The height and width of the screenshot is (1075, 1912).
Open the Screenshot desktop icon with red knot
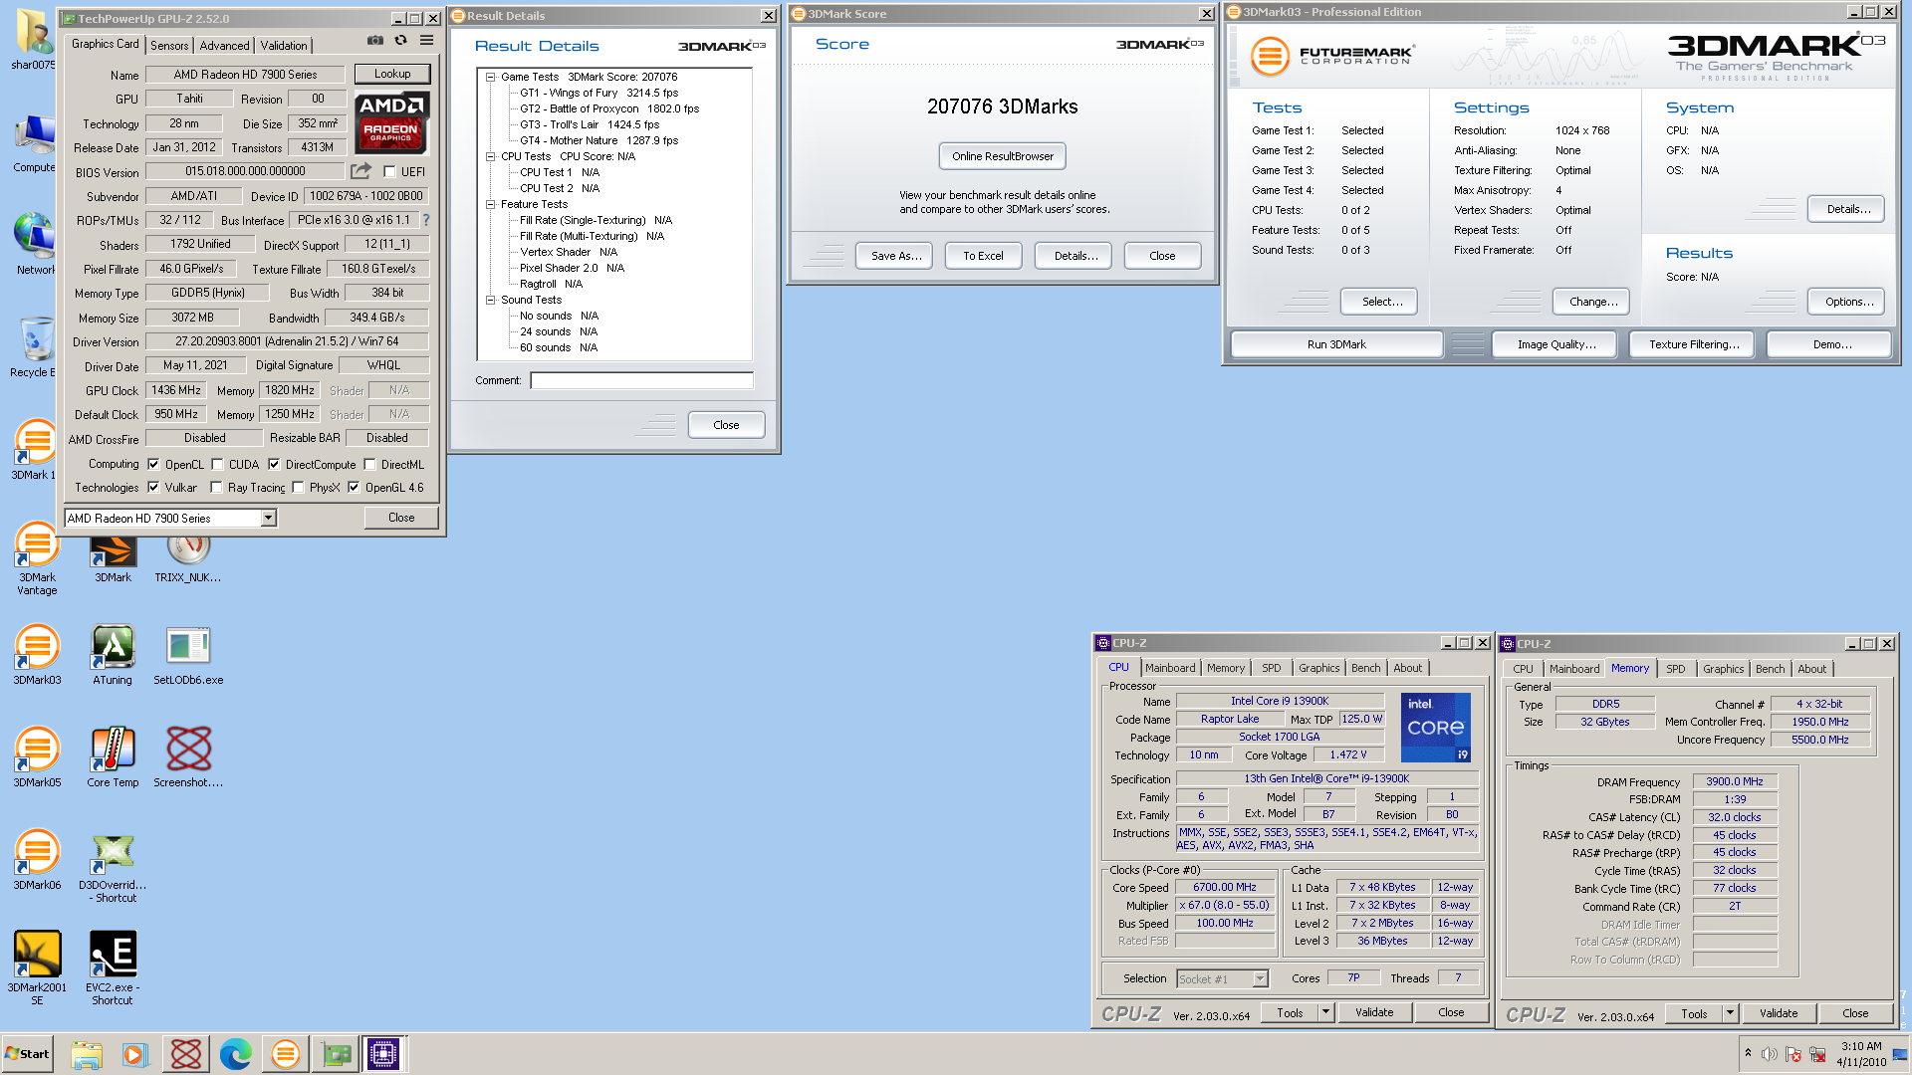188,758
